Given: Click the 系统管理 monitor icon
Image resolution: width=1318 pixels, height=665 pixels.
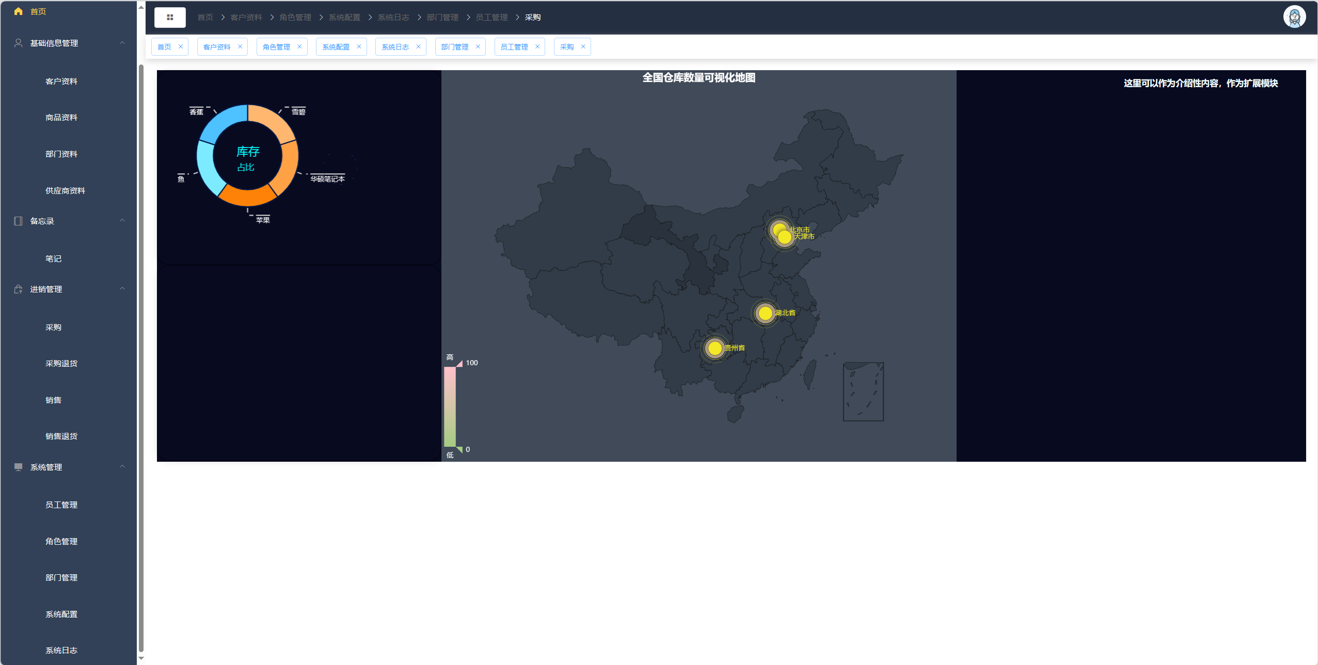Looking at the screenshot, I should pyautogui.click(x=19, y=467).
